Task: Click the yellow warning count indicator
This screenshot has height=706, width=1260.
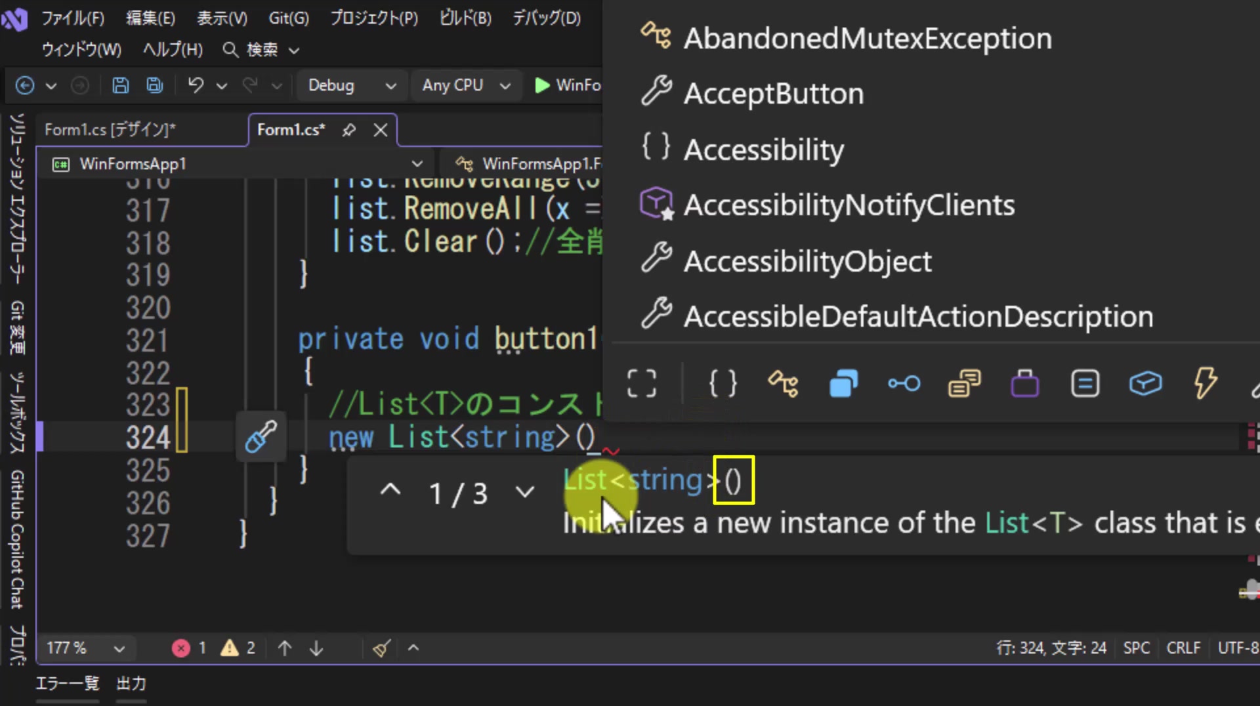Action: [x=238, y=648]
